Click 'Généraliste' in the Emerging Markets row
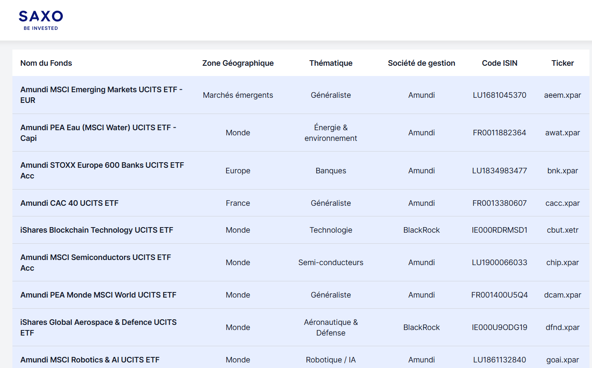592x368 pixels. (331, 95)
